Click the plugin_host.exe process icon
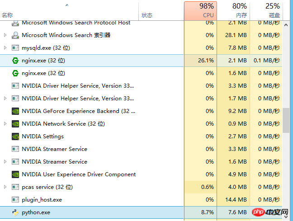Screen dimensions: 293x221 point(15,199)
